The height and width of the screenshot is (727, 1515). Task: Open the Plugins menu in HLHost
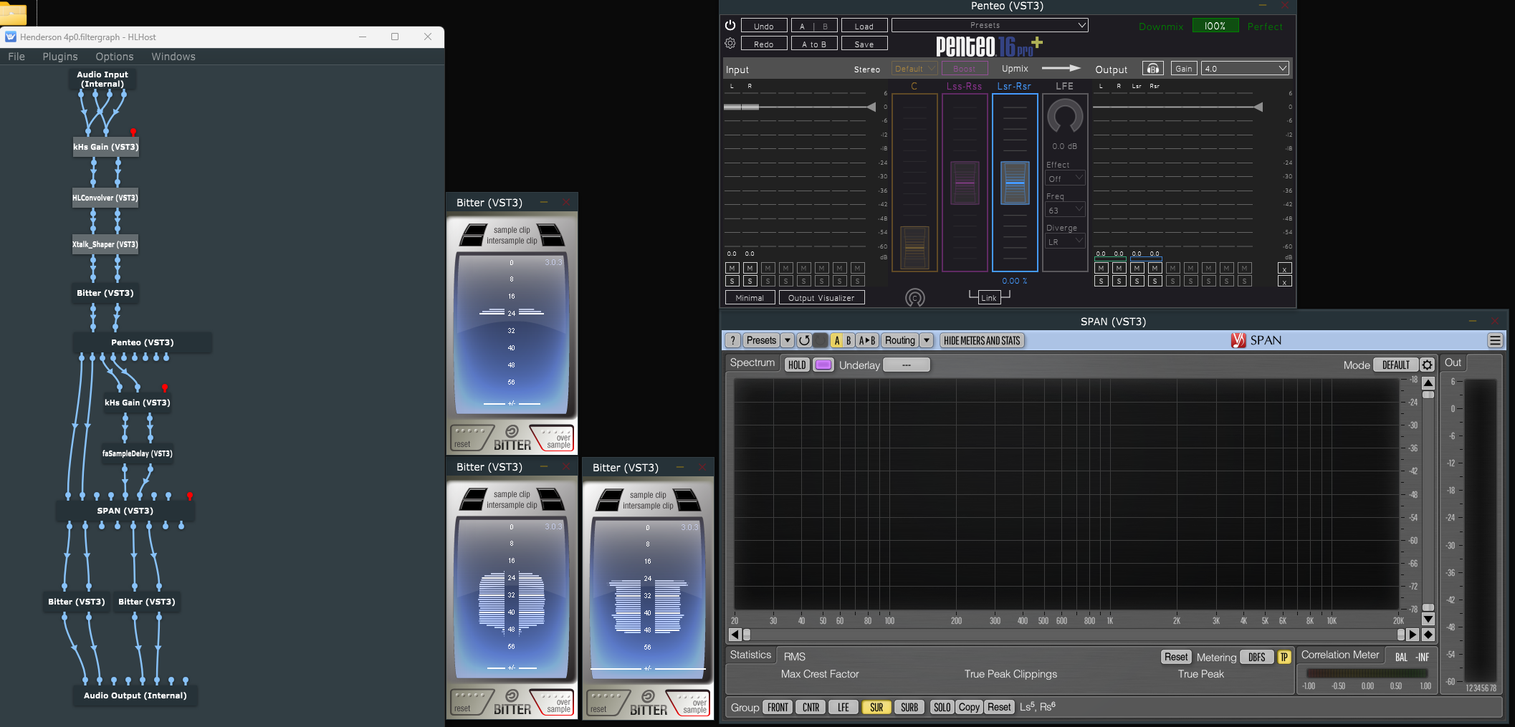(x=60, y=57)
